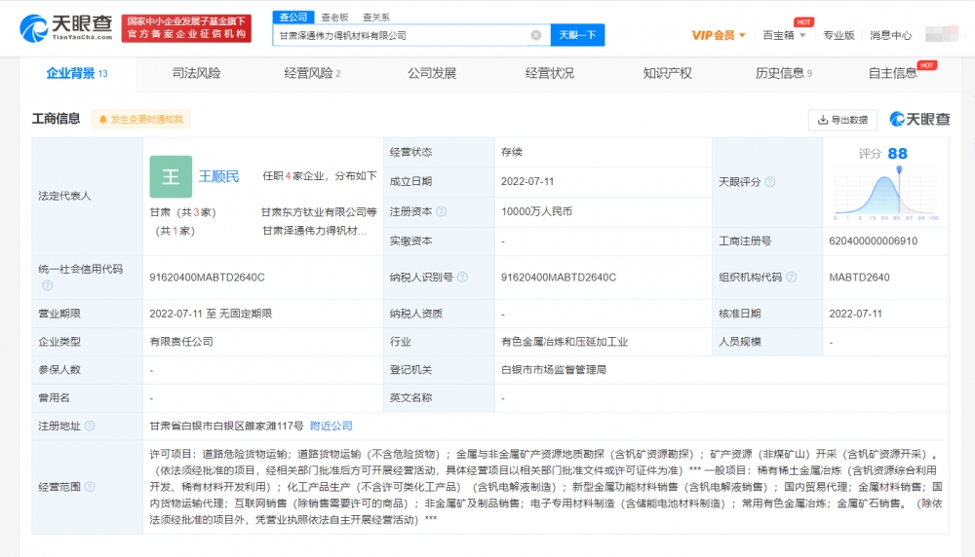Click help icon next to 纳税人识别号
975x557 pixels.
click(x=462, y=277)
